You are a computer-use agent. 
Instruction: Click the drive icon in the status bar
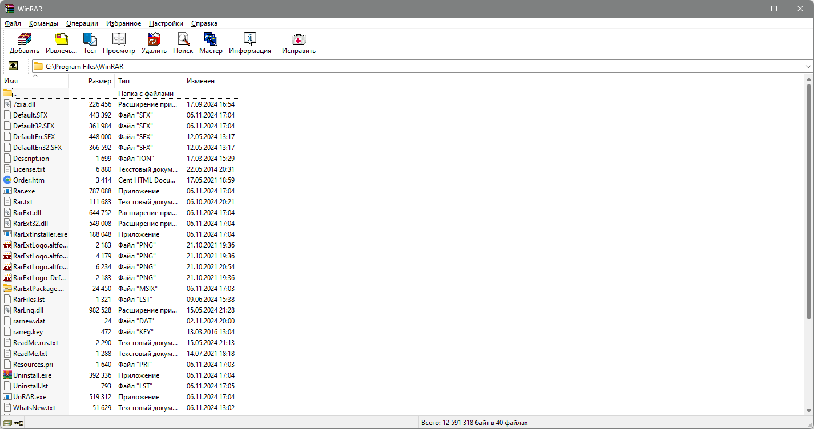7,423
